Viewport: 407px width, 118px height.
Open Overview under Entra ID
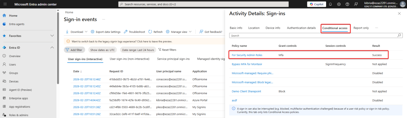pyautogui.click(x=15, y=56)
